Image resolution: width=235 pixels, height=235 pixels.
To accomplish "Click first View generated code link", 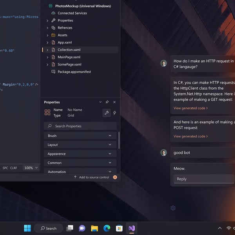I will click(x=190, y=108).
